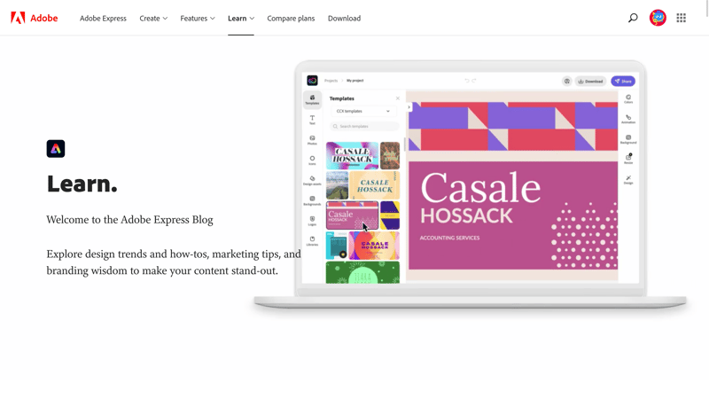This screenshot has width=709, height=399.
Task: Close the Templates panel in mockup
Action: pyautogui.click(x=398, y=98)
